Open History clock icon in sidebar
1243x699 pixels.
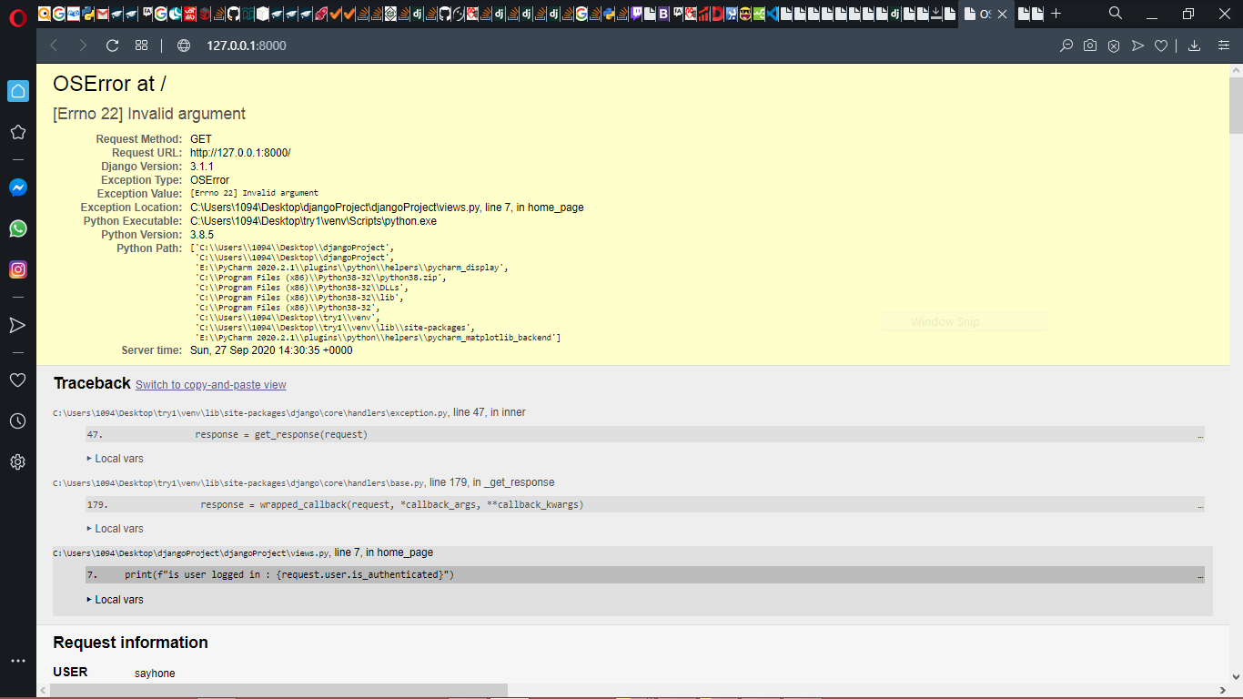coord(17,420)
